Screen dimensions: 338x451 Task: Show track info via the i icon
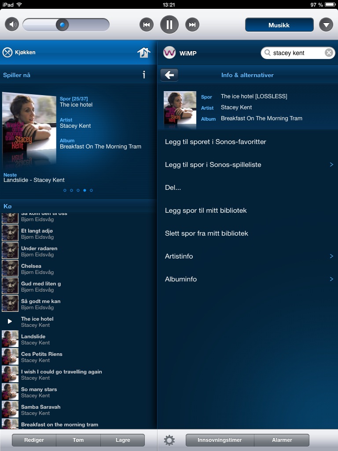click(144, 75)
